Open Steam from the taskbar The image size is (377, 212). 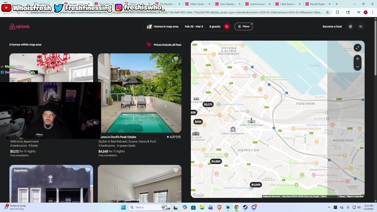pos(245,207)
